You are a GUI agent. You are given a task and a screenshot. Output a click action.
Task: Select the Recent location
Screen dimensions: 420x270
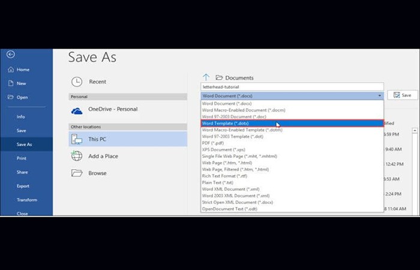(x=128, y=82)
